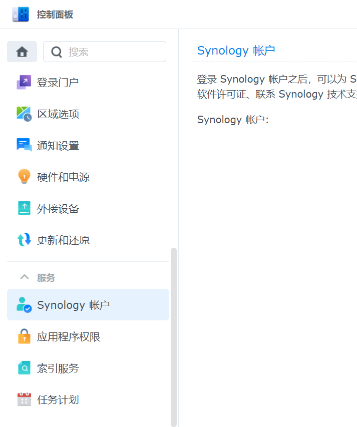
Task: Click the 应用程序权限 padlock icon
Action: [24, 336]
